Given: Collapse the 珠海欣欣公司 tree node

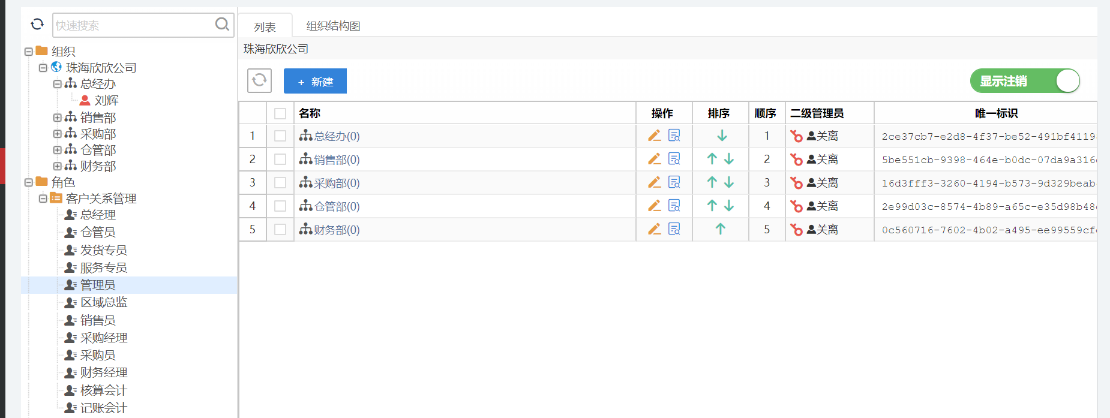Looking at the screenshot, I should 43,68.
